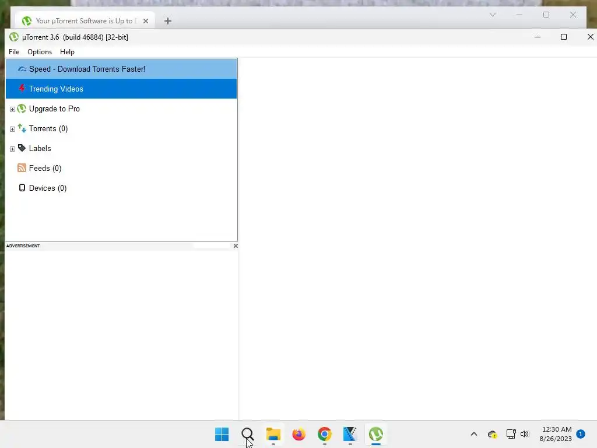Show hidden system tray icons
Screen dimensions: 597x448
click(x=474, y=434)
